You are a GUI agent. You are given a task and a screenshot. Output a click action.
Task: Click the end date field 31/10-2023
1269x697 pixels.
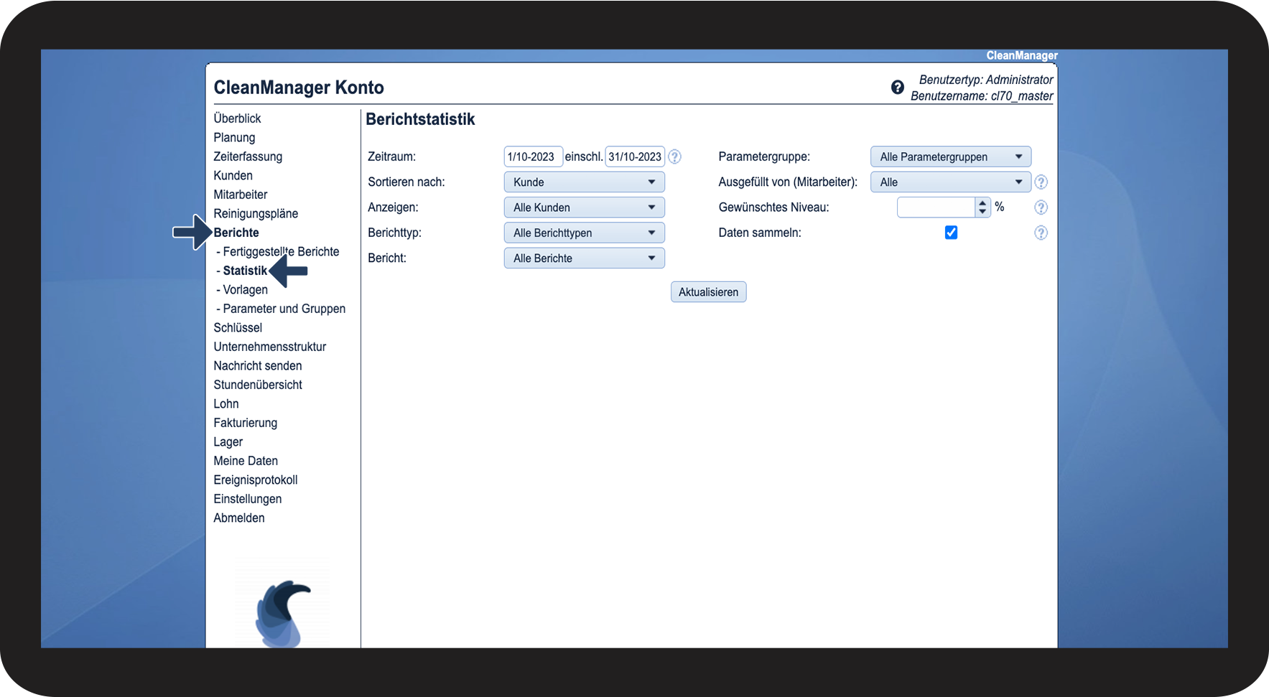[634, 156]
